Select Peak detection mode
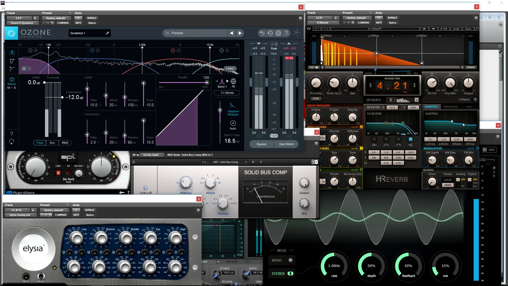Image resolution: width=508 pixels, height=286 pixels. pos(40,143)
